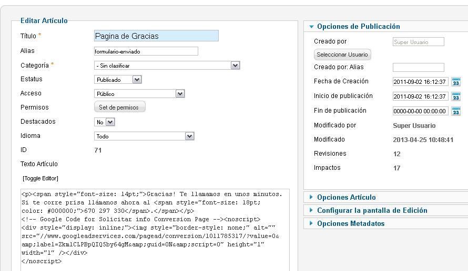Viewport: 468px width, 271px height.
Task: Click the Destacados label
Action: click(38, 122)
